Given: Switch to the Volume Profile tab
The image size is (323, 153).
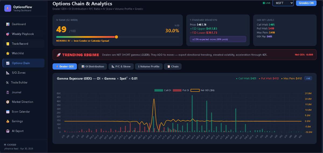Looking at the screenshot, I should (x=149, y=67).
